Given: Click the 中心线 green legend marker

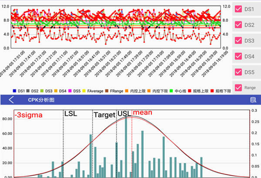Looking at the screenshot, I should pos(171,91).
